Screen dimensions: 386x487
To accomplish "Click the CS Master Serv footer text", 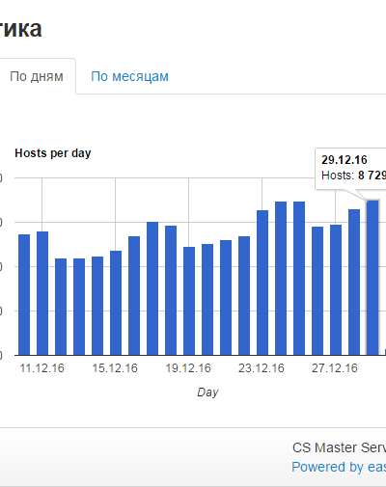I will tap(339, 447).
